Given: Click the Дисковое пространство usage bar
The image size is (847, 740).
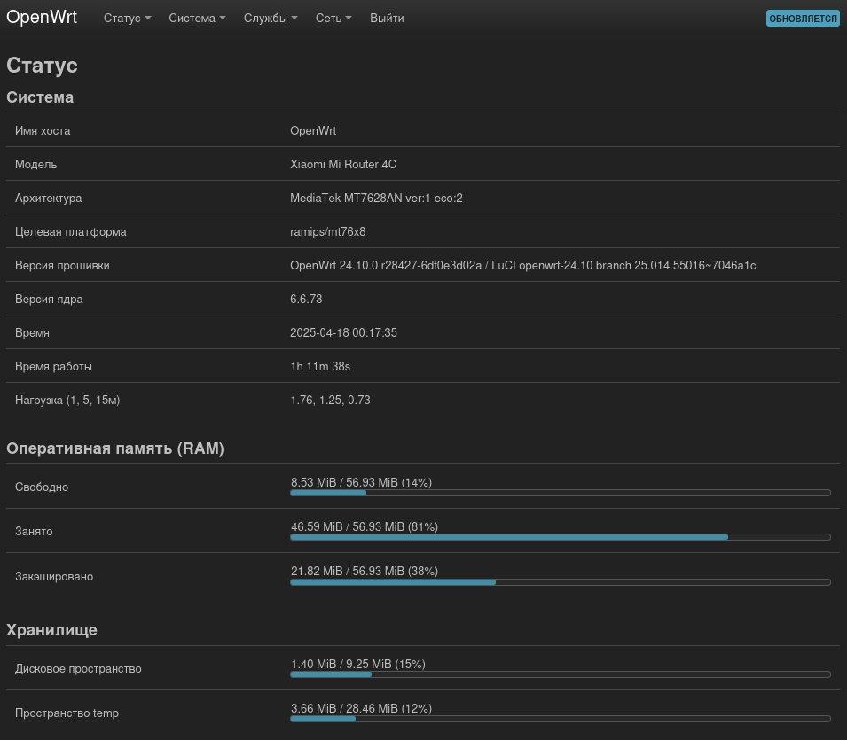Looking at the screenshot, I should point(560,674).
